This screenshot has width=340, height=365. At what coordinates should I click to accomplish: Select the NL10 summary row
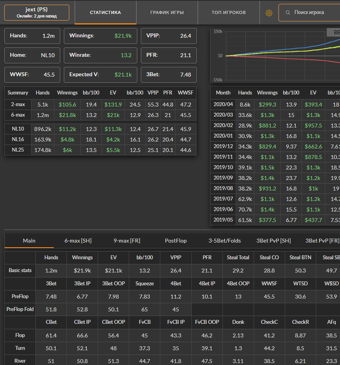click(100, 129)
